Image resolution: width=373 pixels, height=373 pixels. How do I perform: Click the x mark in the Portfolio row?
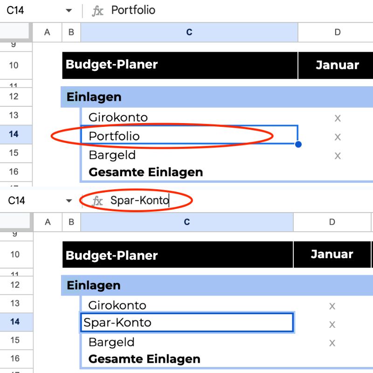[x=338, y=137]
